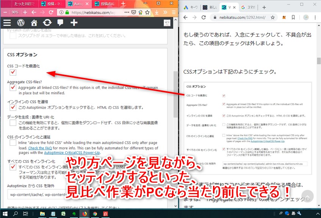321x218 pixels.
Task: Click the home icon in WordPress admin bar
Action: click(34, 23)
